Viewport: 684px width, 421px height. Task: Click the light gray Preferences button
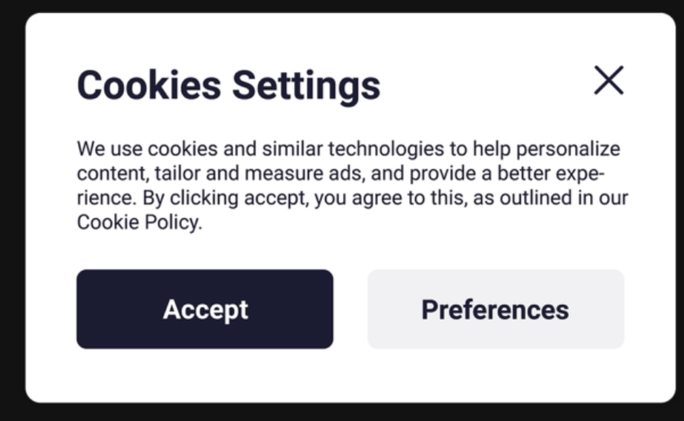(495, 309)
